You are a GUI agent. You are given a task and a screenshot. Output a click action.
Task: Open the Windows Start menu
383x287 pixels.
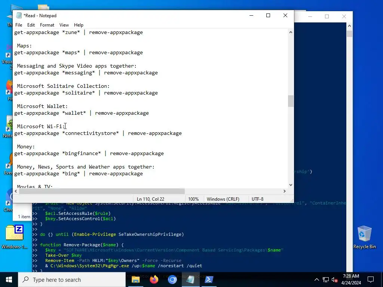point(9,280)
